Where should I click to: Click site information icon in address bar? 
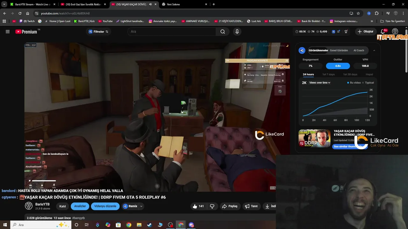point(37,13)
